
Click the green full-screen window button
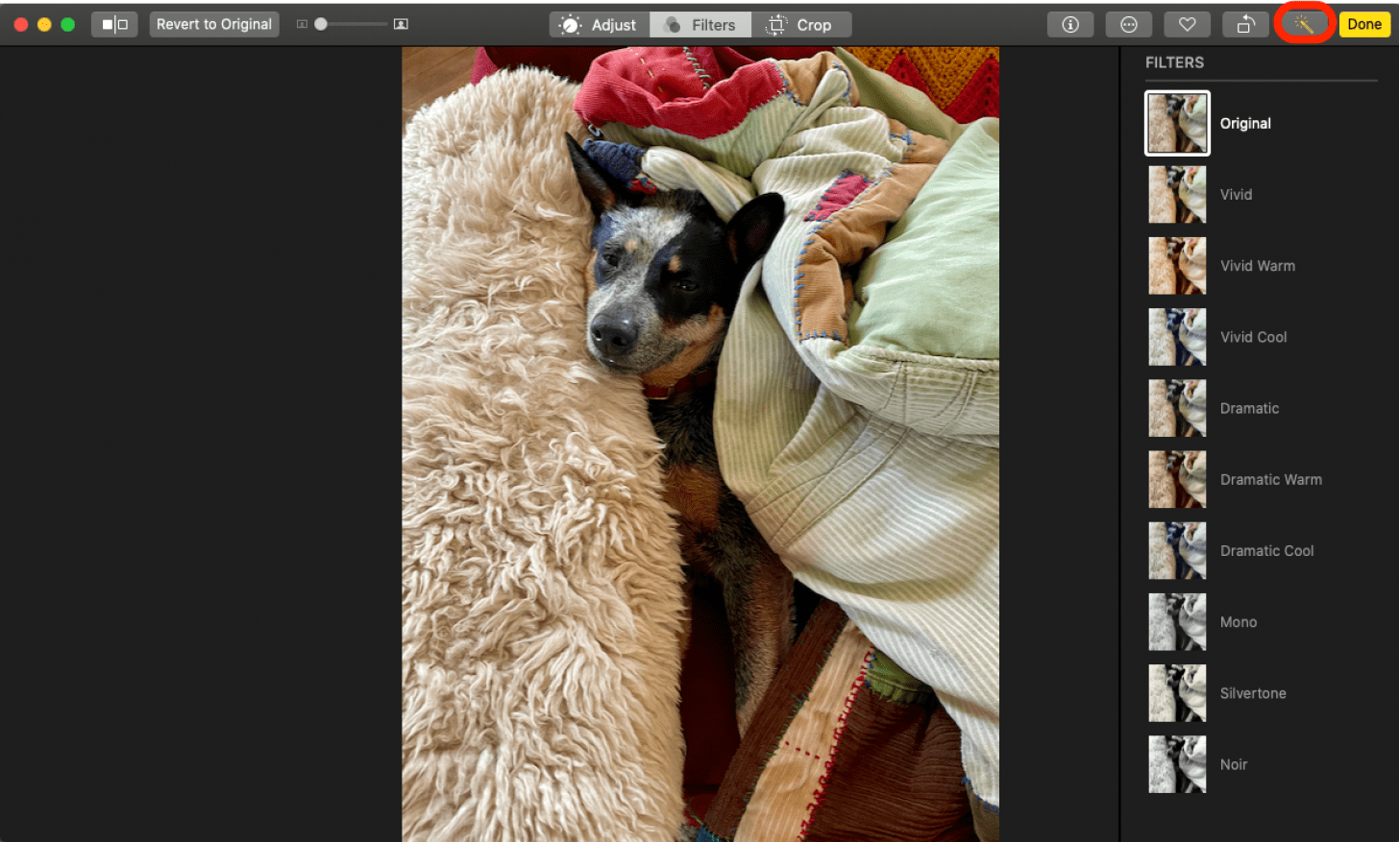click(67, 24)
